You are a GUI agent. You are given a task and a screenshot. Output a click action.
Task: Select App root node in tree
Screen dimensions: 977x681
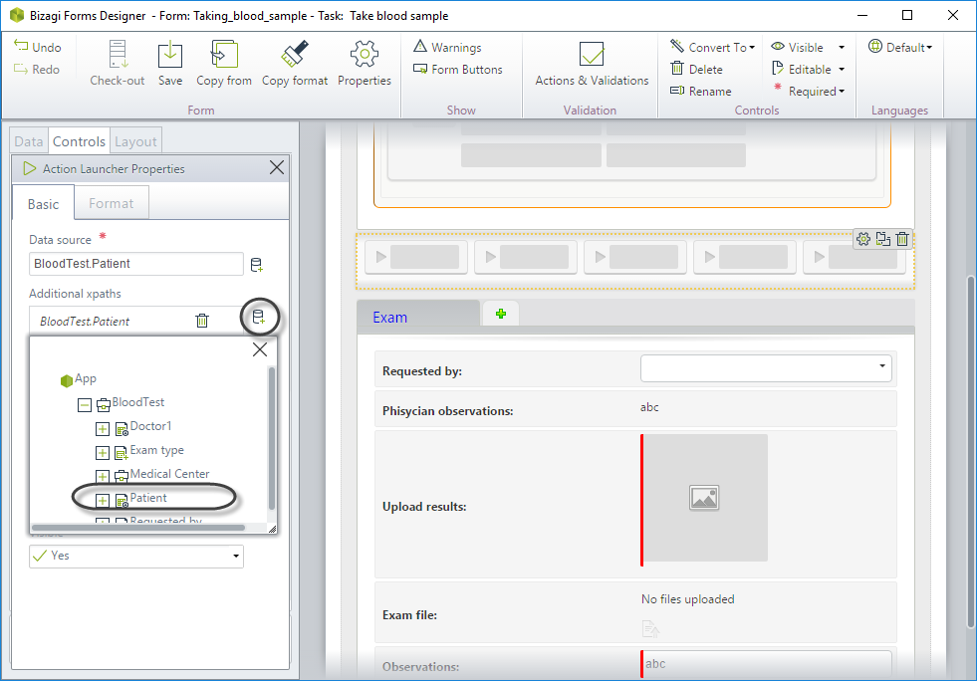click(x=79, y=378)
